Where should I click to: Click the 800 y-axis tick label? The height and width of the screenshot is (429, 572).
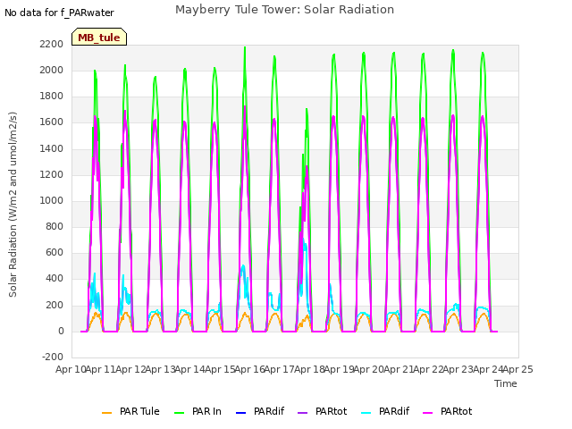(55, 226)
